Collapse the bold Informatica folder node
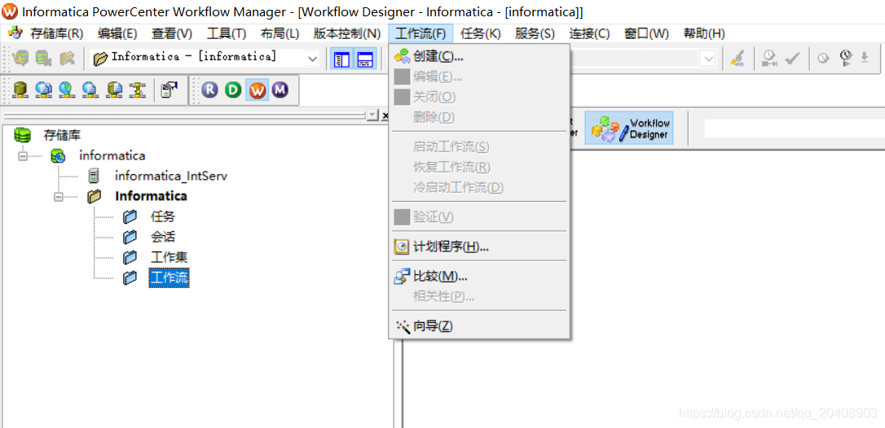Screen dimensions: 885x428 [59, 196]
